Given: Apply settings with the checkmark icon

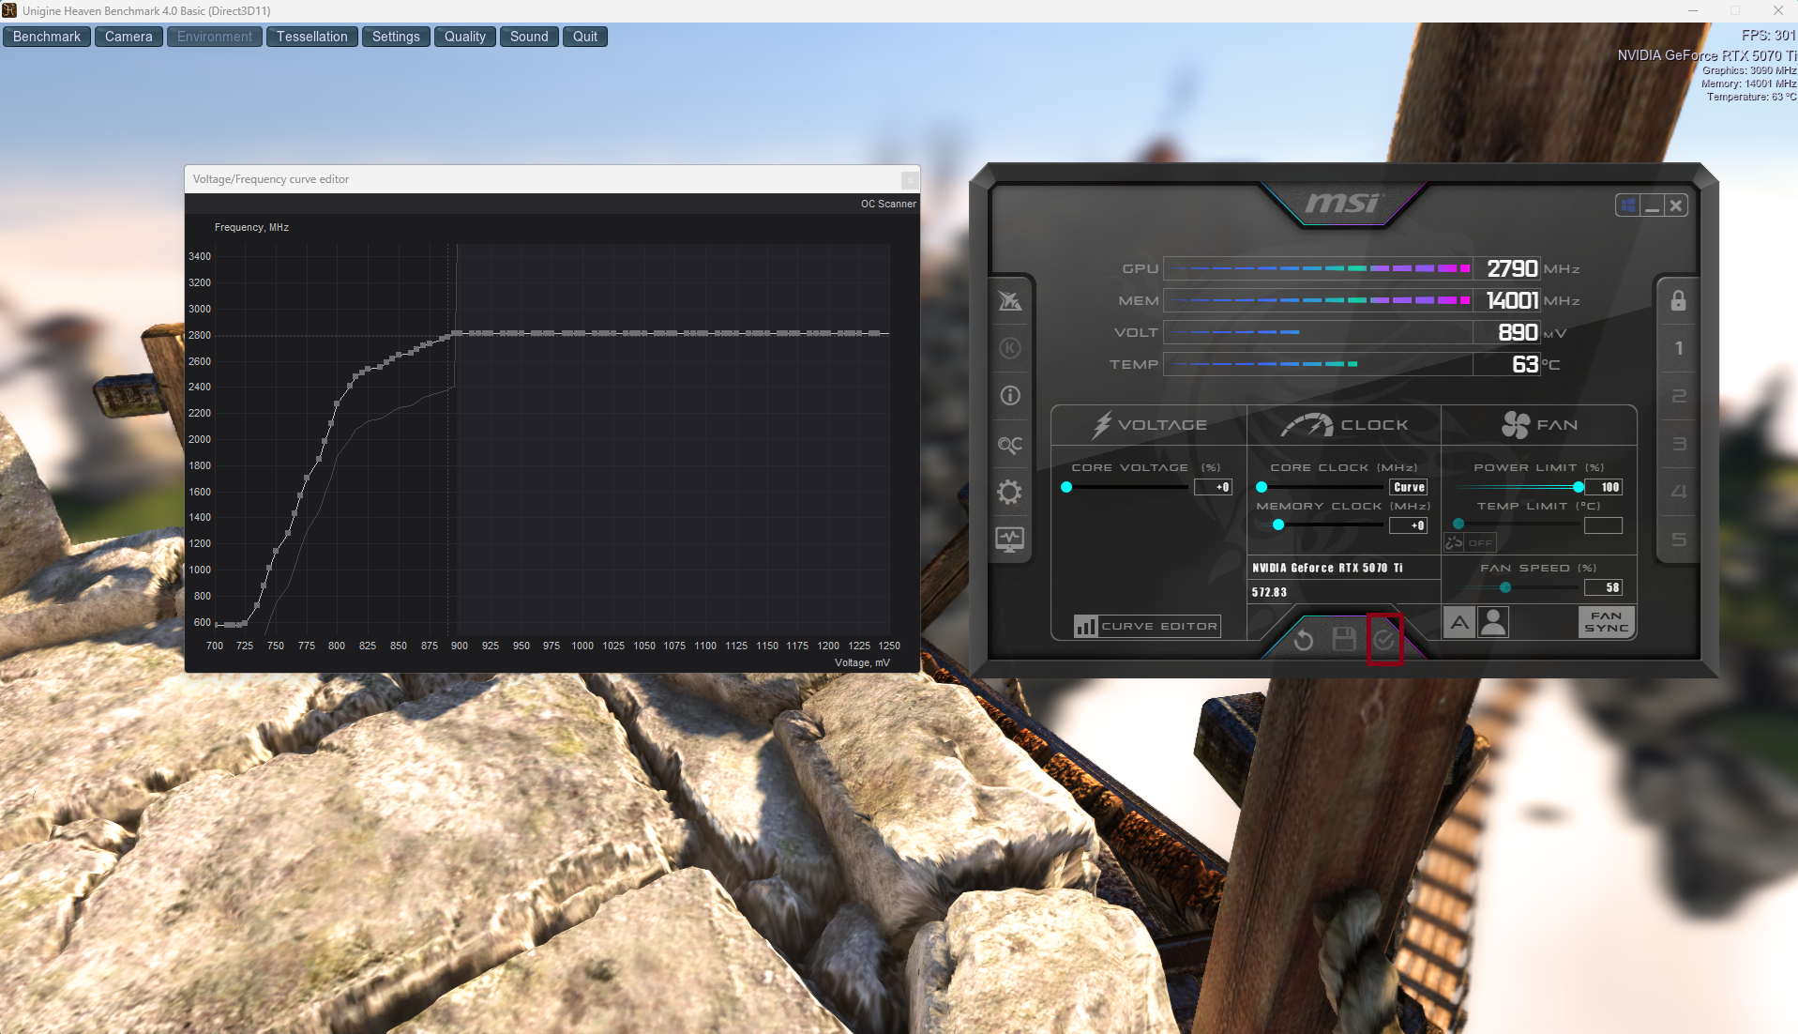Looking at the screenshot, I should coord(1384,640).
